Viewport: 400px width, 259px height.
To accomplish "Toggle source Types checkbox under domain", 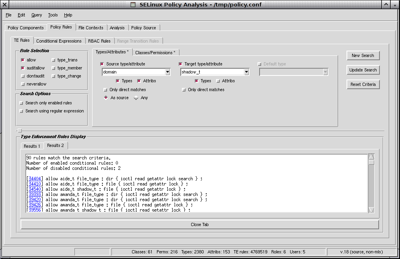I will [118, 81].
